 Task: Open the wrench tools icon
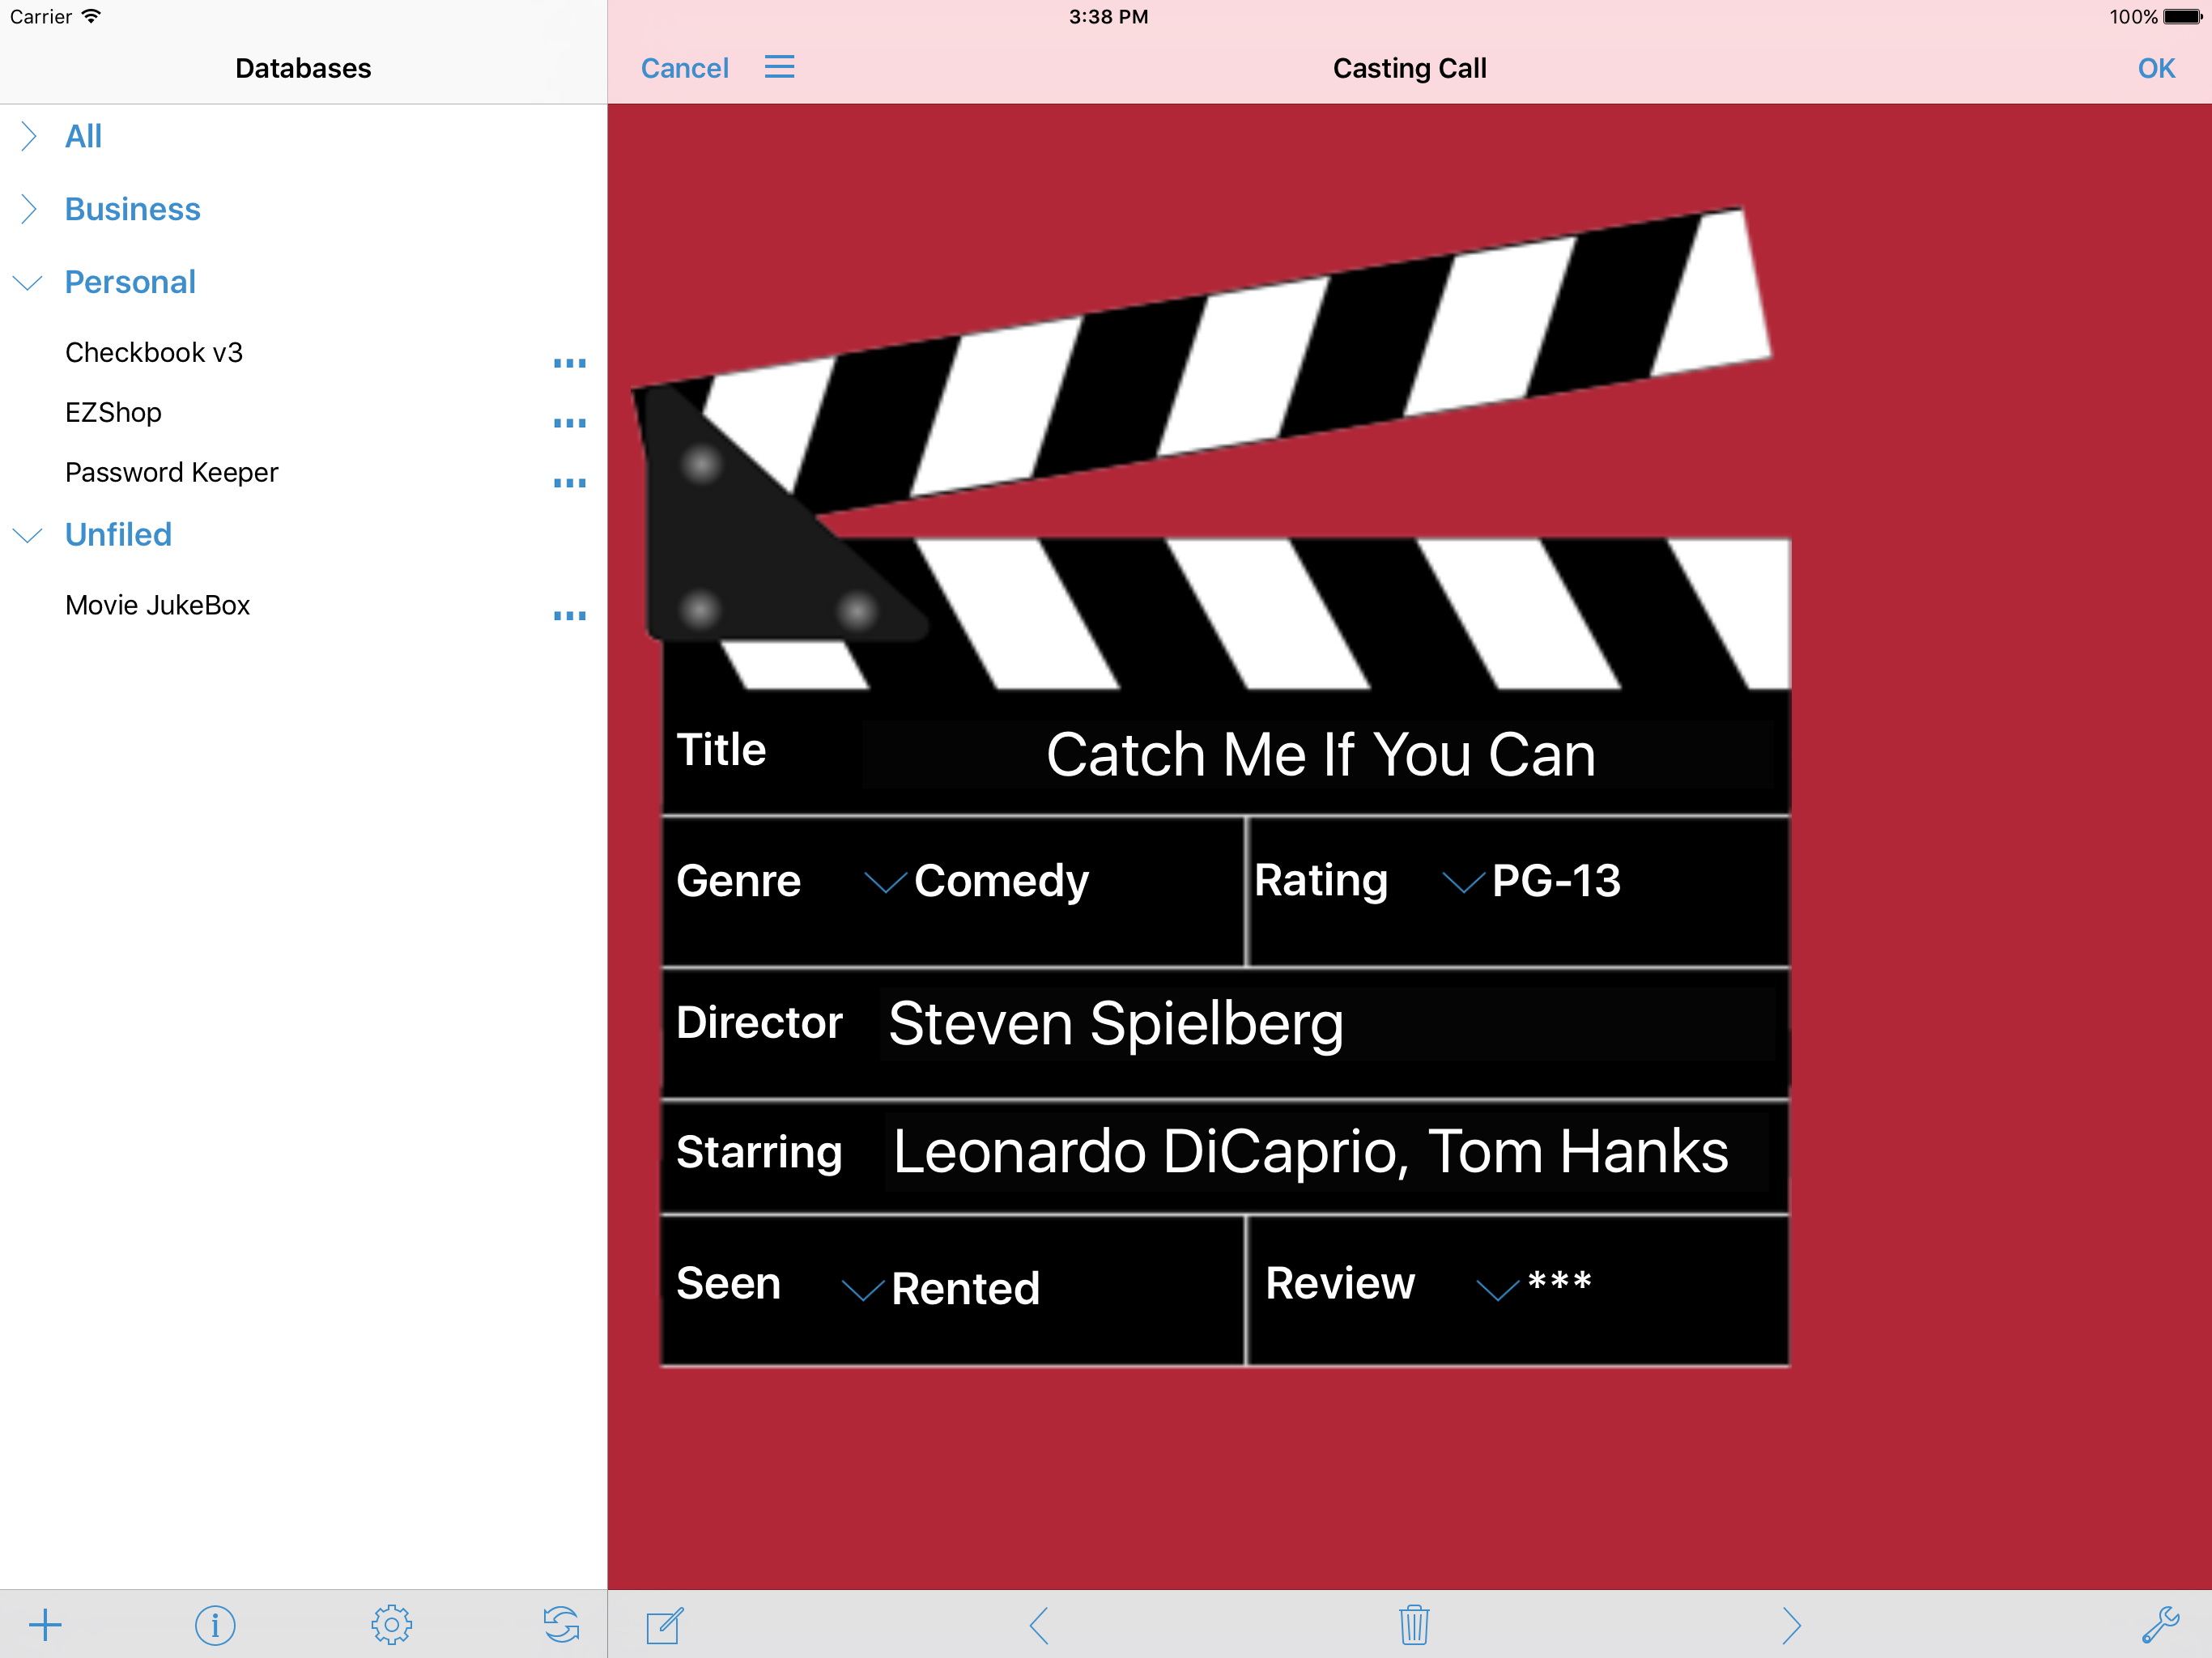point(2160,1625)
